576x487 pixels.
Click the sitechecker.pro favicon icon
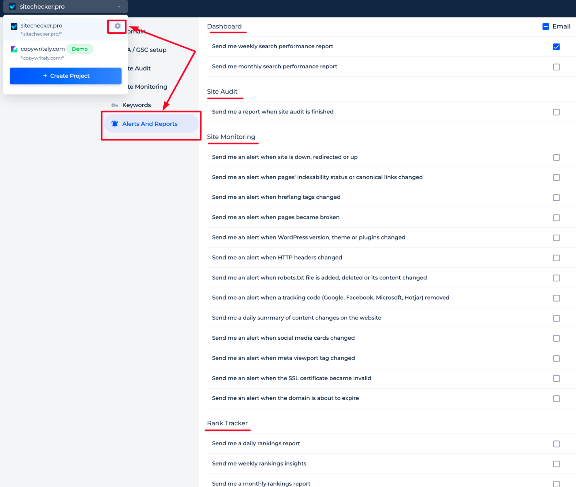(14, 26)
